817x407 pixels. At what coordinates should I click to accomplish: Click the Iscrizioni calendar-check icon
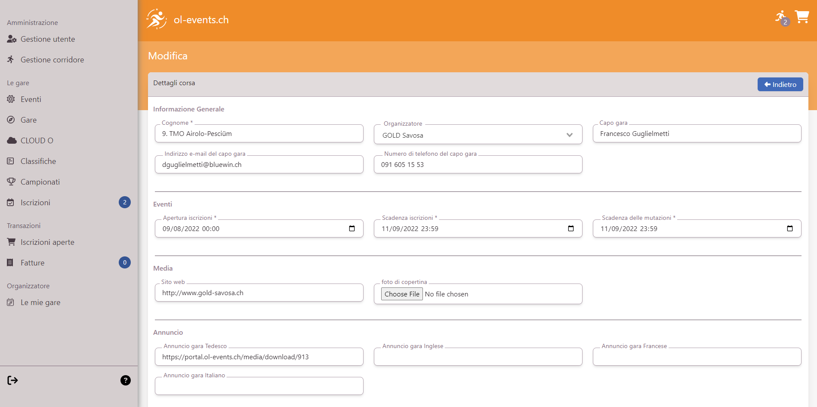(11, 202)
